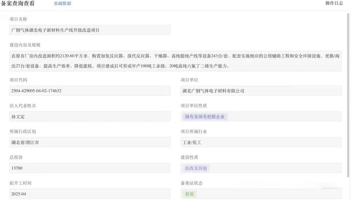Screen dimensions: 351x201
Task: Click the 项目名称 label
Action: coord(18,19)
